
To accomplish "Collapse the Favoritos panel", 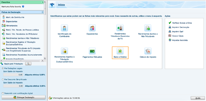I will [x=42, y=2].
